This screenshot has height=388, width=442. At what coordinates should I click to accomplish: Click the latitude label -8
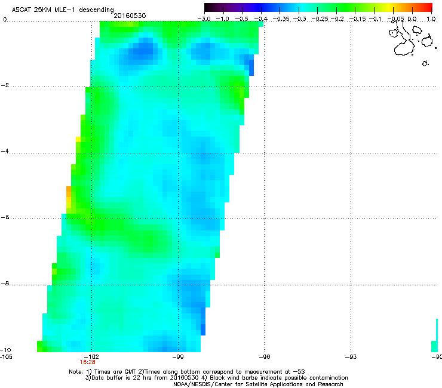[x=5, y=284]
